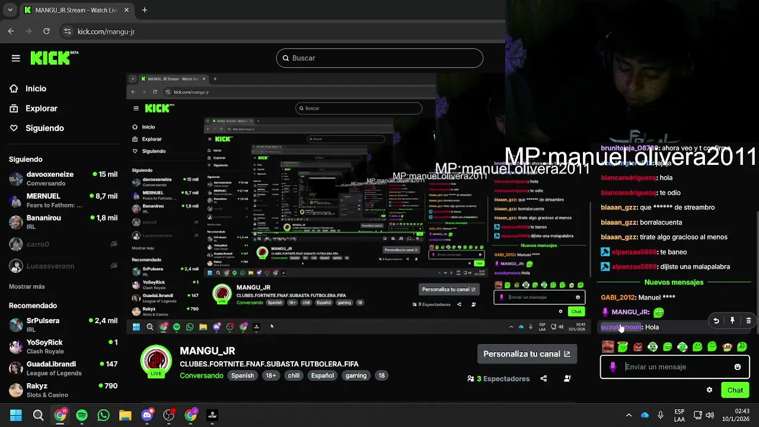Viewport: 759px width, 427px height.
Task: Click the MANGU_JR live avatar
Action: (156, 361)
